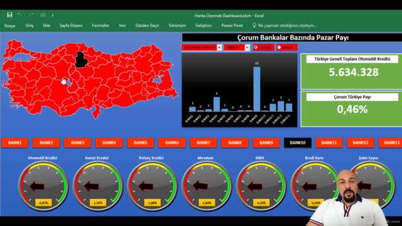
Task: Click the tall BANK9 bar in chart
Action: click(x=257, y=89)
